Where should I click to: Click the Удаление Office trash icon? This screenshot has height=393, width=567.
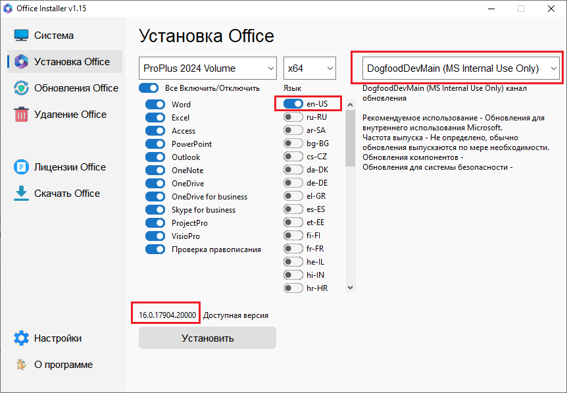pos(21,115)
